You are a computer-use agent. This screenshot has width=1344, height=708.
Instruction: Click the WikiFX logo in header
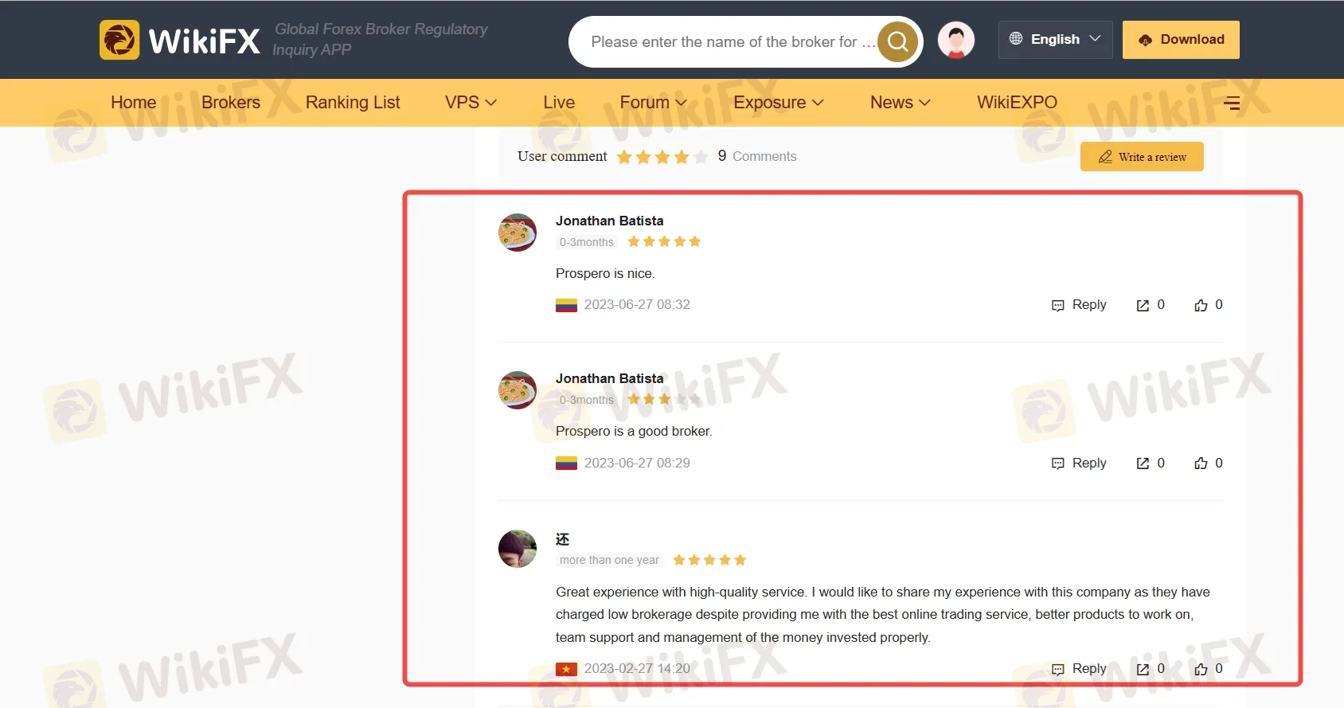[x=180, y=40]
